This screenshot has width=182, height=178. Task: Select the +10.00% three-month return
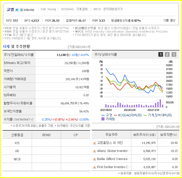click(58, 119)
